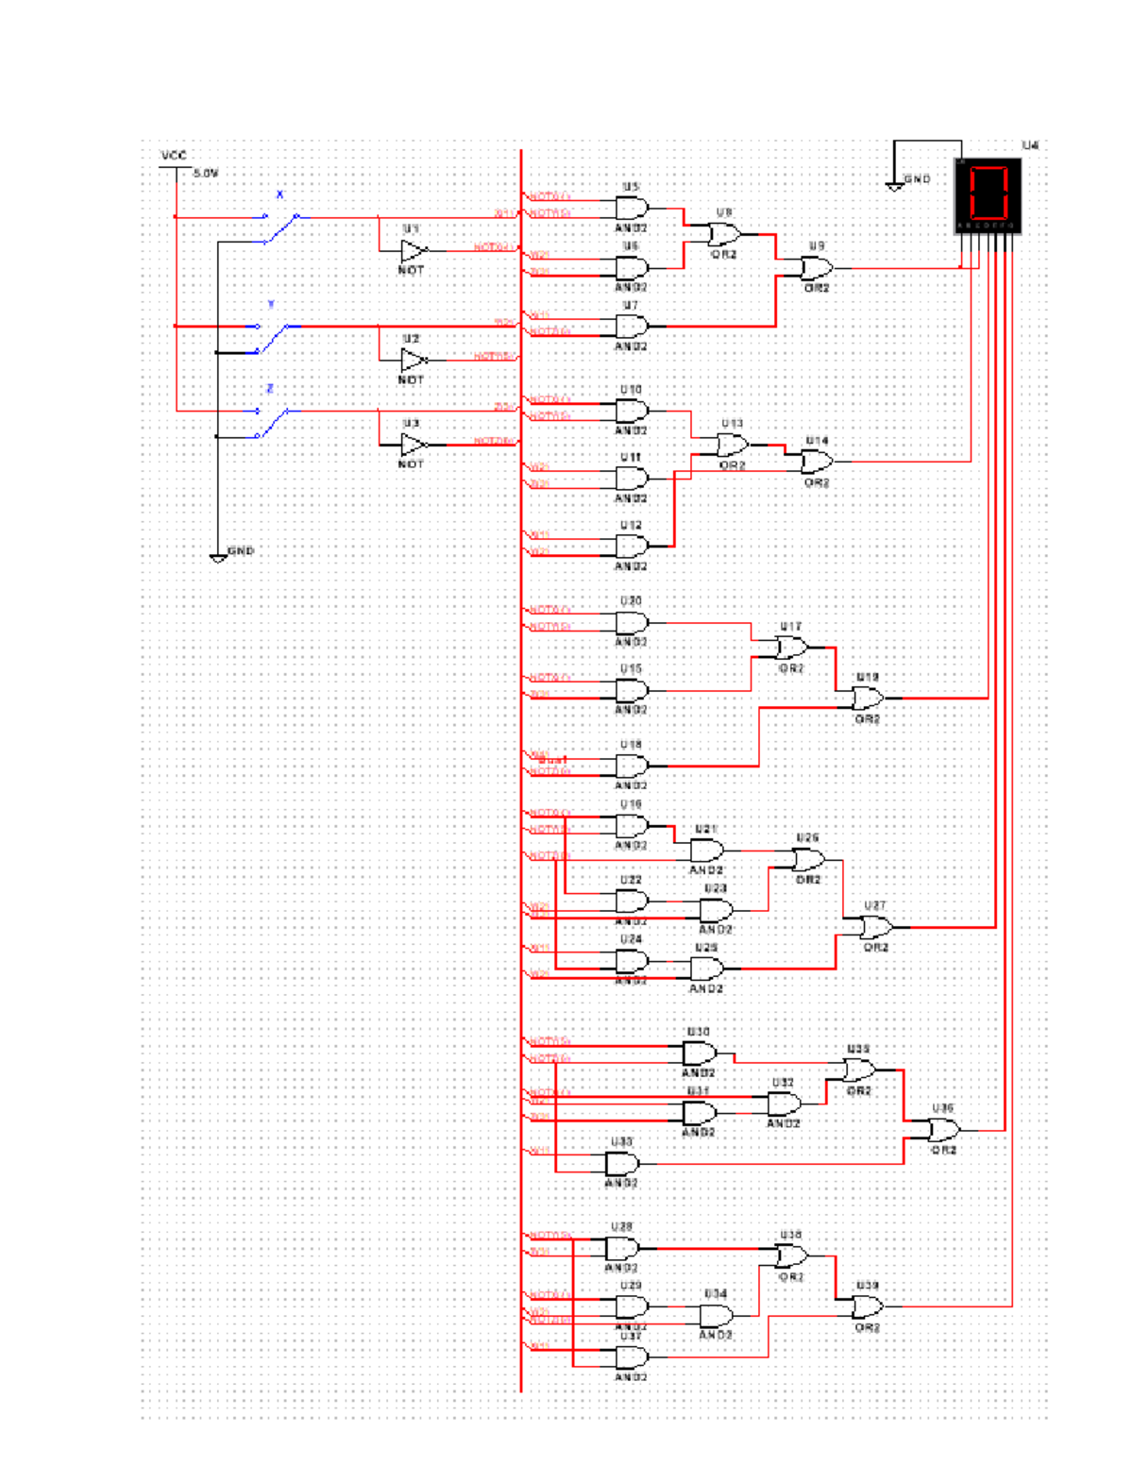Image resolution: width=1133 pixels, height=1466 pixels.
Task: Click the 5.0V voltage label
Action: pos(204,174)
